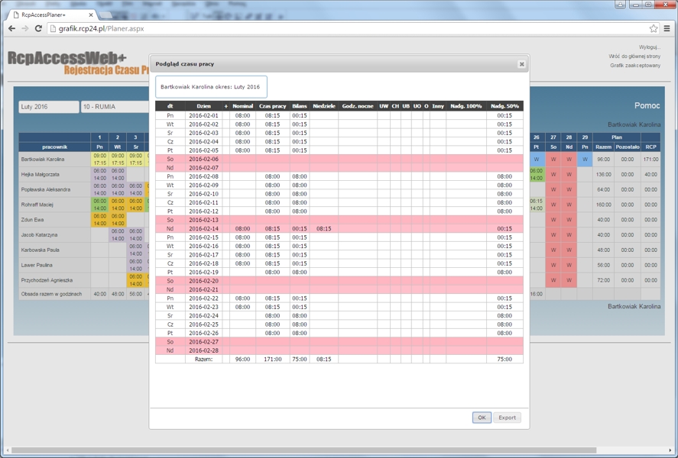Screen dimensions: 678x458
Task: Open the Chrome hamburger menu
Action: 667,28
